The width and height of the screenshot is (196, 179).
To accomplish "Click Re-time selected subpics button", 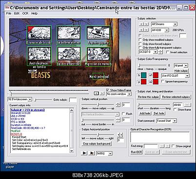I will click(x=176, y=97).
